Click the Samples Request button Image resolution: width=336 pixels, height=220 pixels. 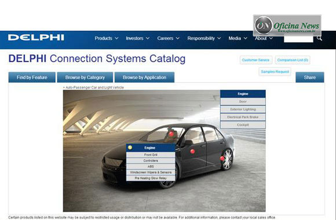coord(275,72)
